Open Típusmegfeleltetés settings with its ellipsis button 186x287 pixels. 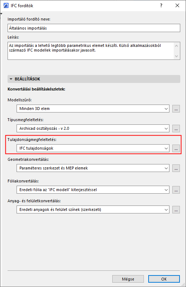(x=176, y=128)
